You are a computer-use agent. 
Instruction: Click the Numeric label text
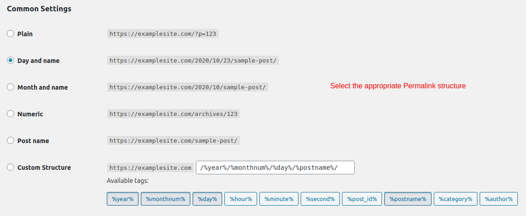(30, 114)
